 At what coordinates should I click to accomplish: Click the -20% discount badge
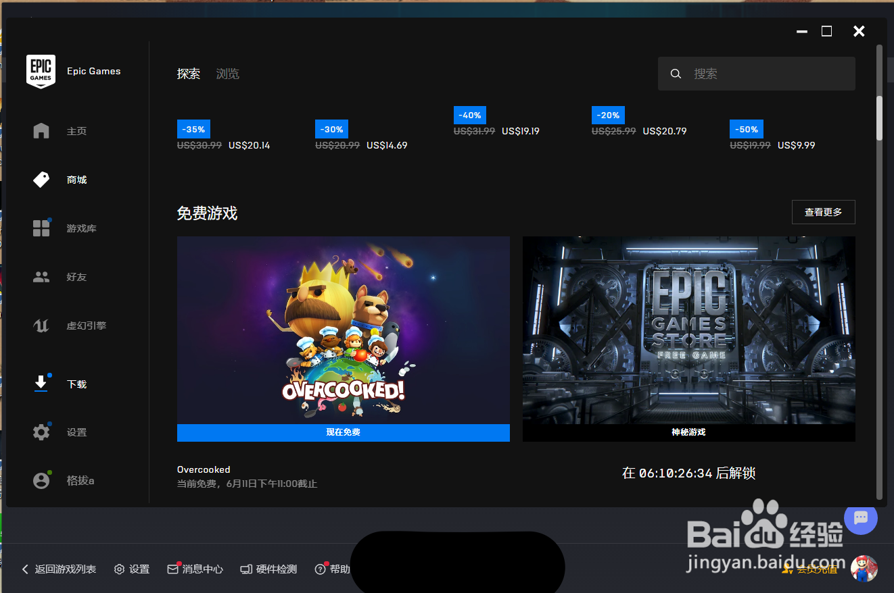608,115
